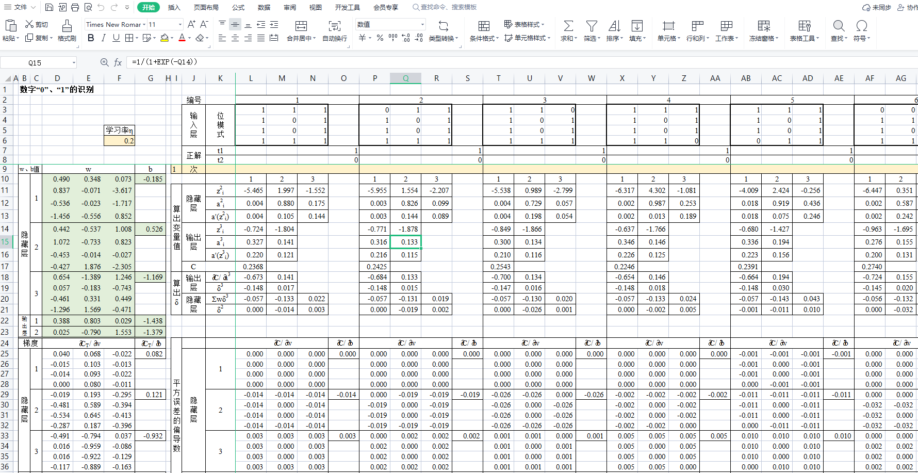Apply thousands separator (000) format
918x473 pixels.
(393, 38)
